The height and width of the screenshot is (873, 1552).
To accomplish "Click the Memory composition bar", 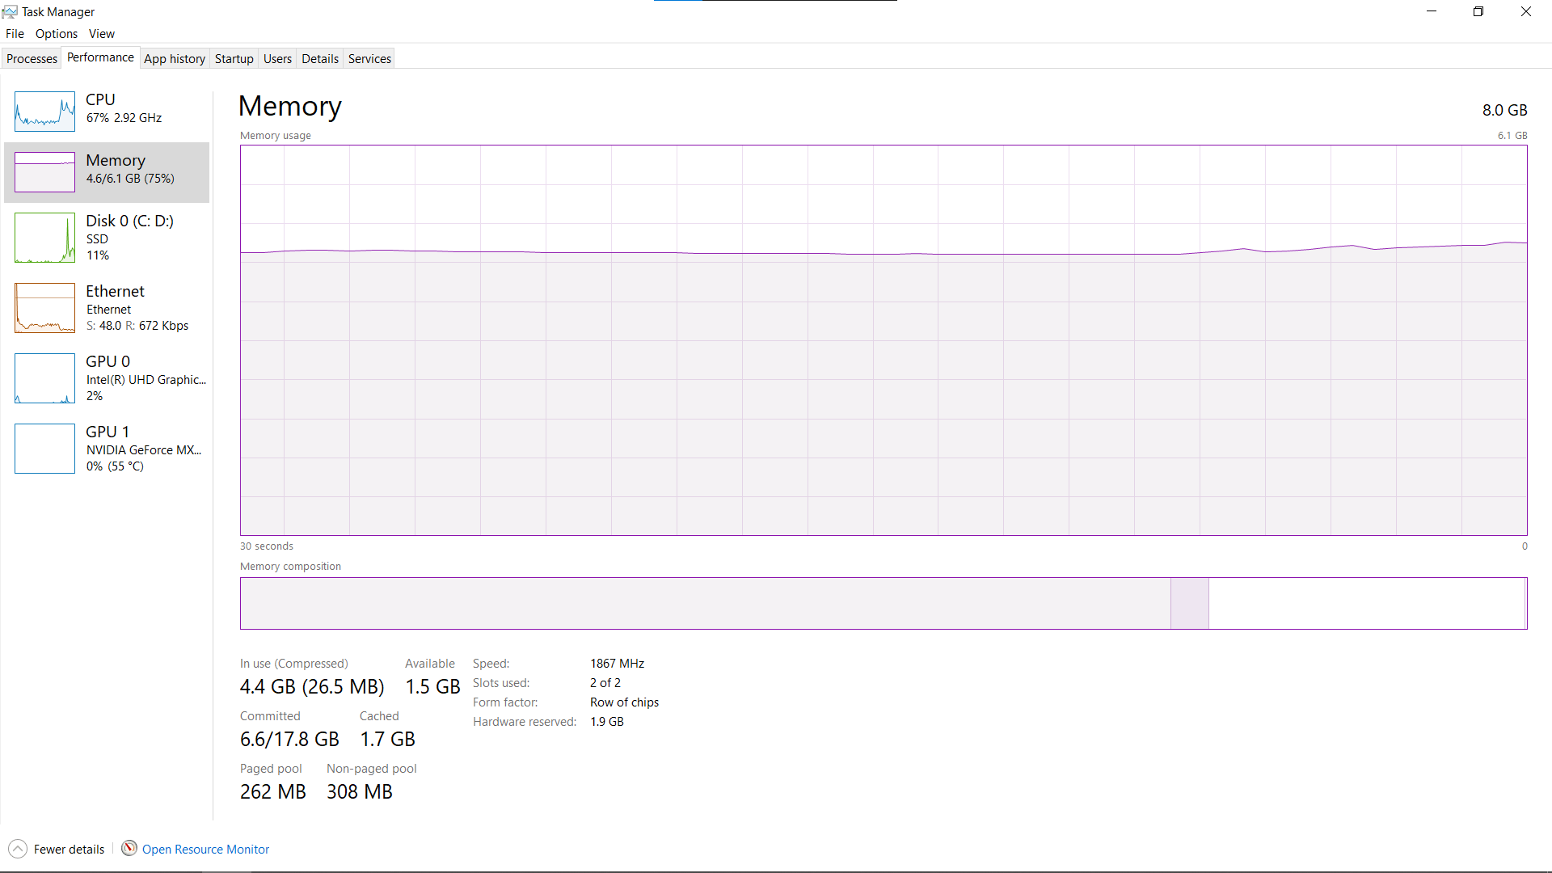I will [884, 603].
